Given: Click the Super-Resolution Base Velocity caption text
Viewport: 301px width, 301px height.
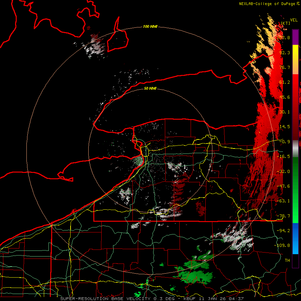Looking at the screenshot, I should tap(152, 299).
